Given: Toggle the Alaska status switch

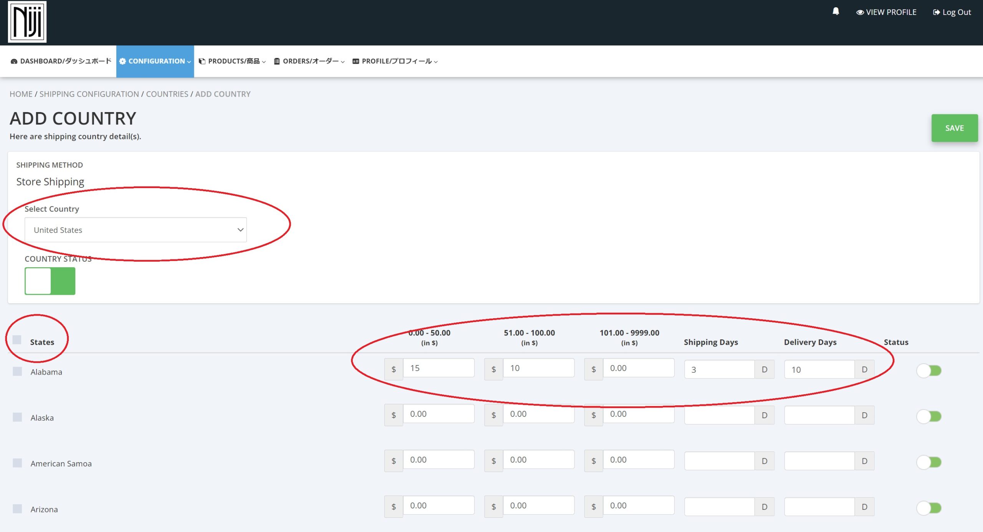Looking at the screenshot, I should [x=928, y=416].
